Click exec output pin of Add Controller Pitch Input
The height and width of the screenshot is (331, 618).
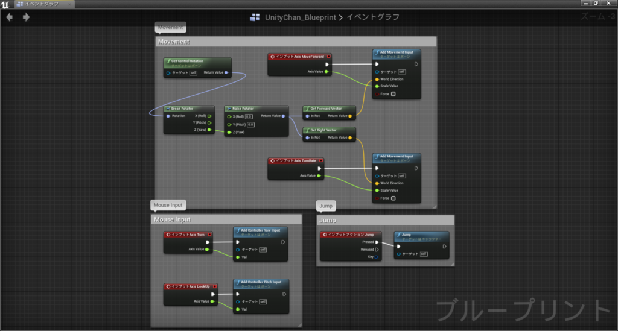coord(284,294)
